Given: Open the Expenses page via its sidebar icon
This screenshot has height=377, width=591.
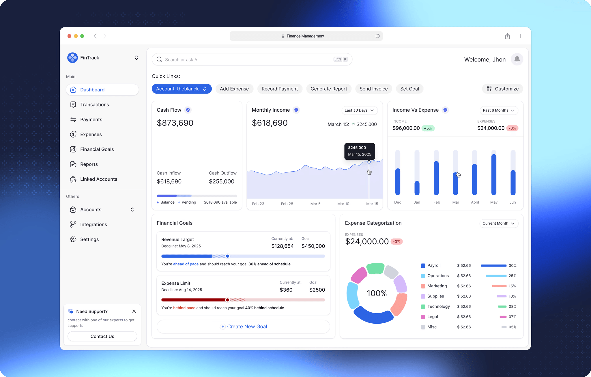Looking at the screenshot, I should (73, 134).
